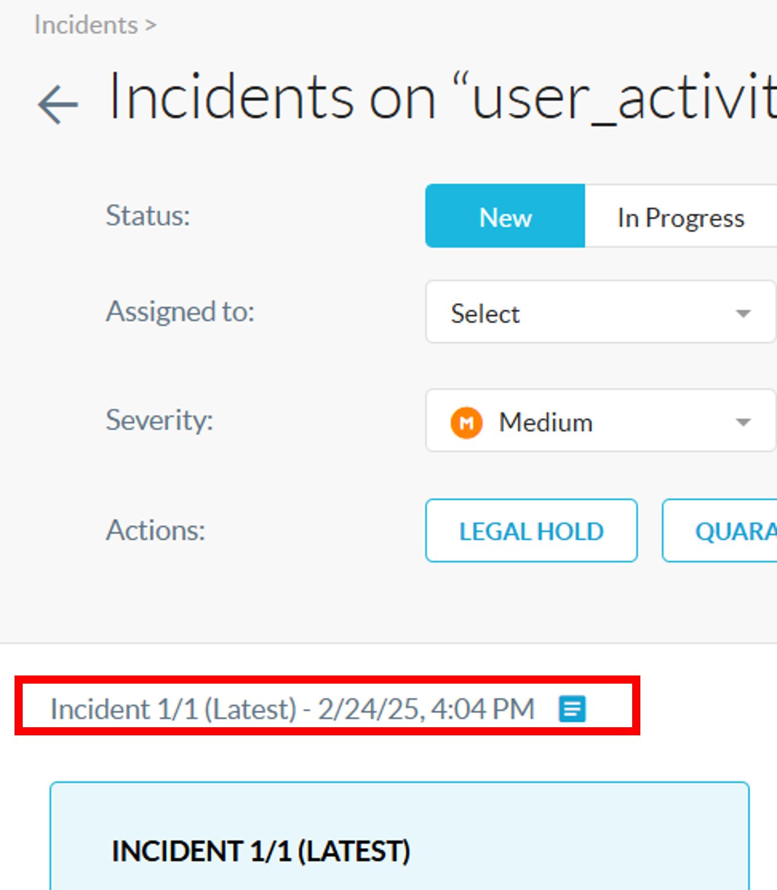Select the Incident 1/1 (Latest) timestamp entry
The height and width of the screenshot is (890, 777).
pos(292,709)
